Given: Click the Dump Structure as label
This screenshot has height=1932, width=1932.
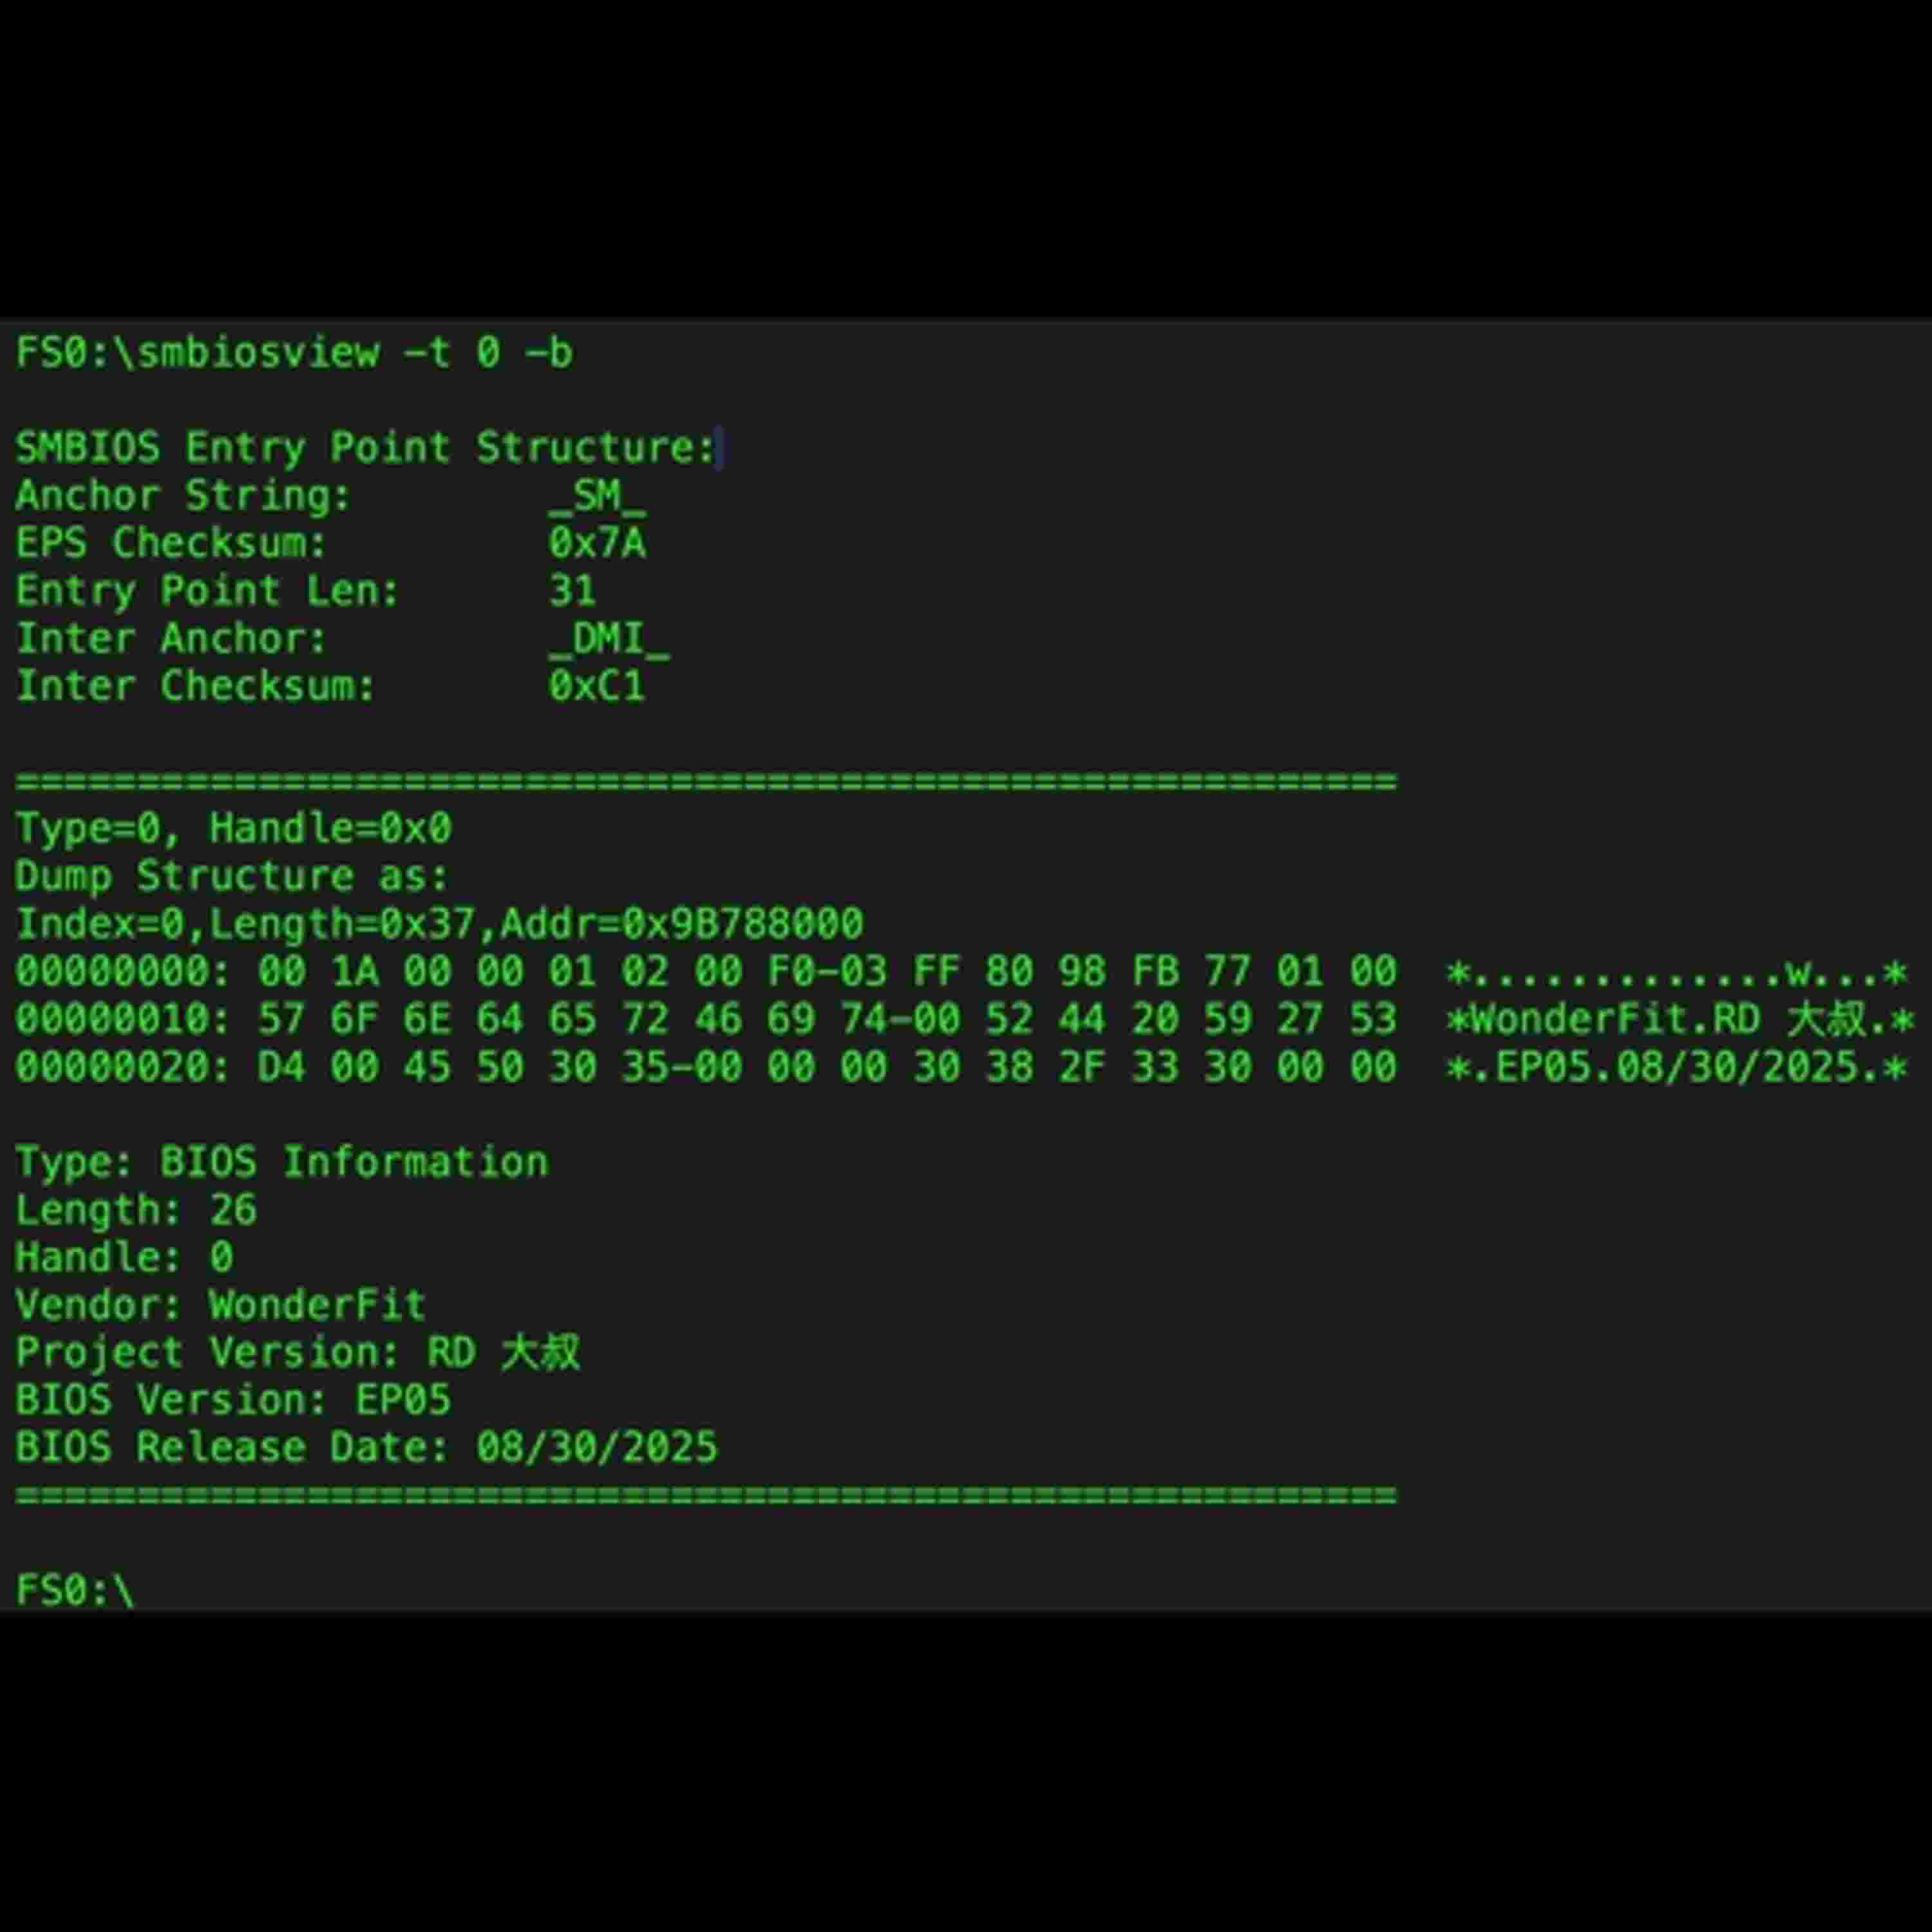Looking at the screenshot, I should 232,877.
